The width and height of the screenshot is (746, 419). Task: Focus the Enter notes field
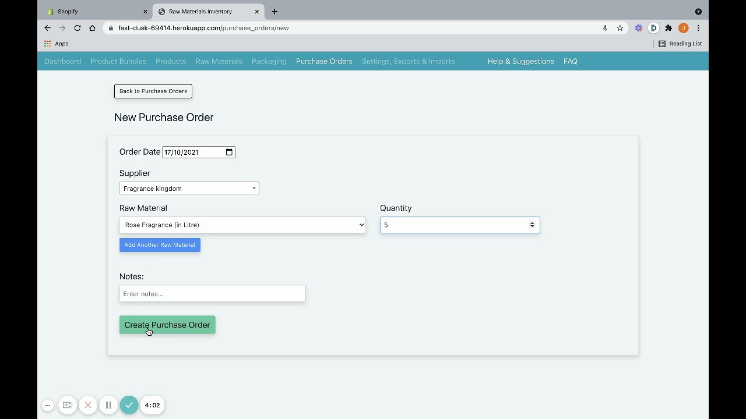pos(212,294)
